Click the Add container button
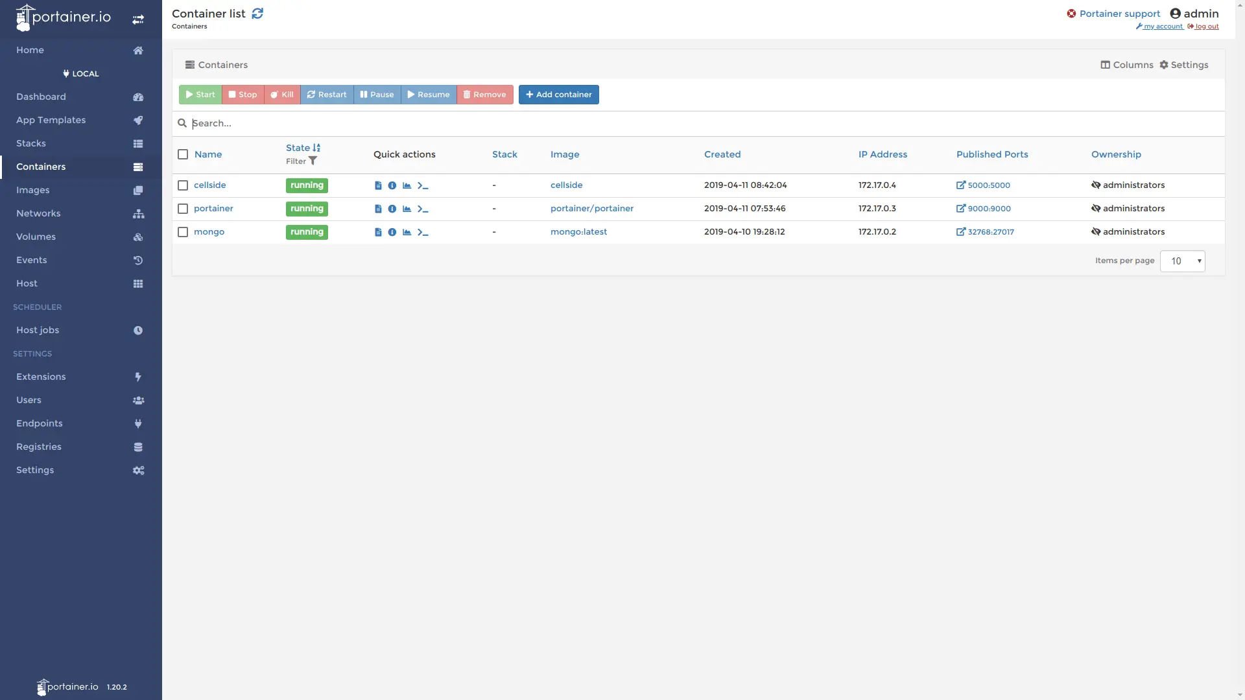1245x700 pixels. (558, 95)
